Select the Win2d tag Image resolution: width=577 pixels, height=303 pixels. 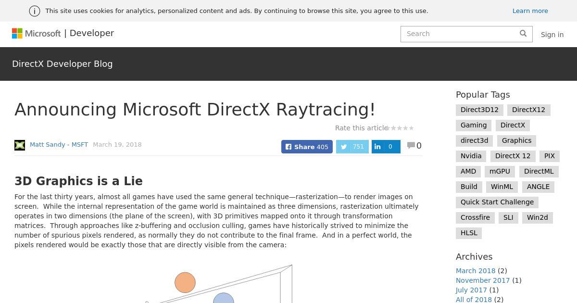pos(537,217)
